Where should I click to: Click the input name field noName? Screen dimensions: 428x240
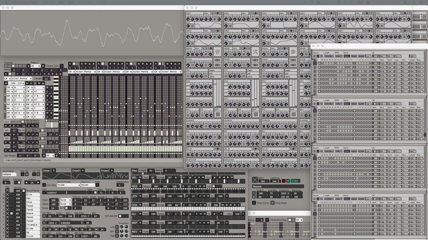9,174
